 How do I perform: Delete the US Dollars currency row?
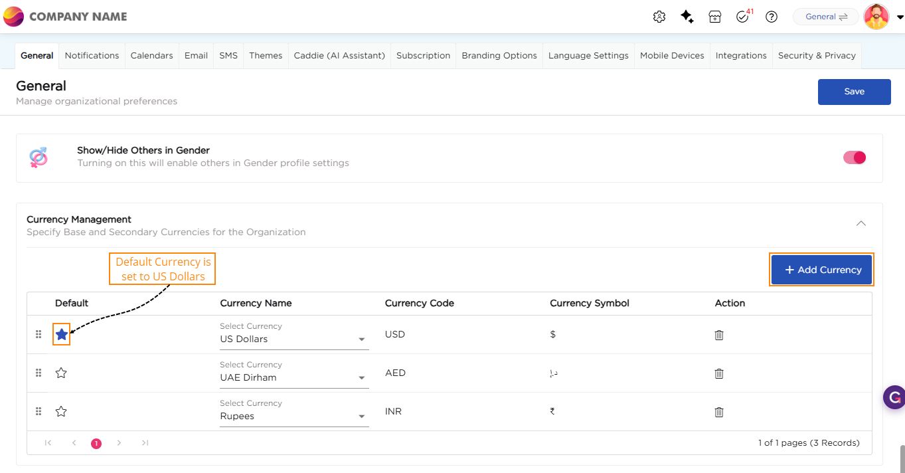coord(718,335)
